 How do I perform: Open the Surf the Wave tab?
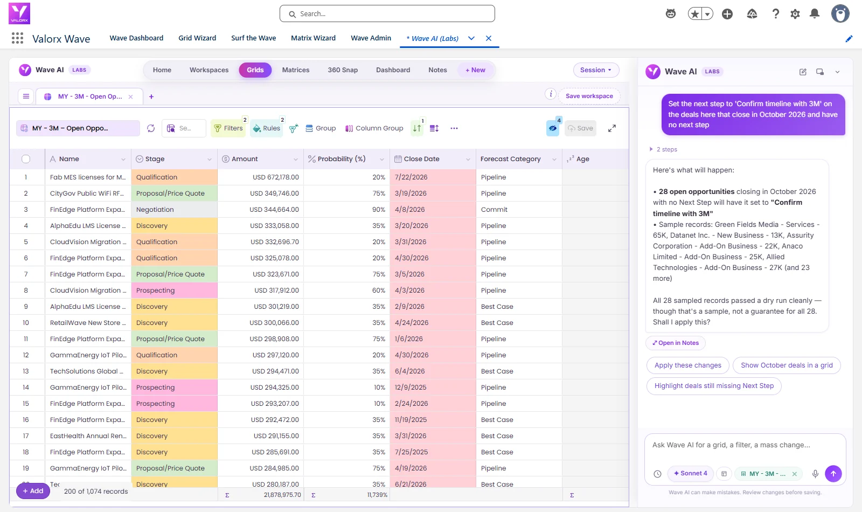tap(254, 38)
